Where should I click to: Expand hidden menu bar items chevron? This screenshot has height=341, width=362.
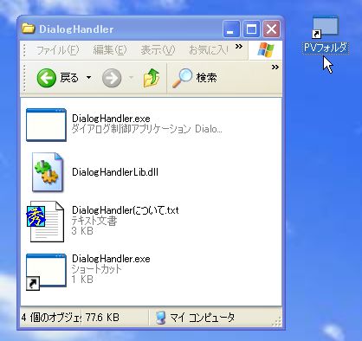pyautogui.click(x=239, y=47)
